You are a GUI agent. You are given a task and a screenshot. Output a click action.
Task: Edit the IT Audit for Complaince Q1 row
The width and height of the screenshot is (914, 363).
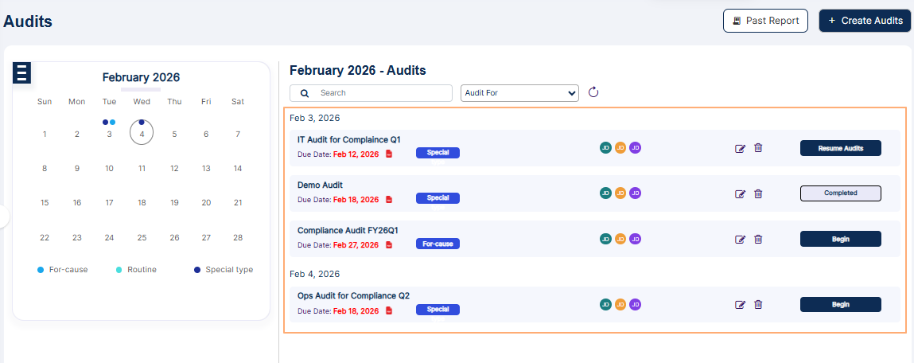click(741, 148)
